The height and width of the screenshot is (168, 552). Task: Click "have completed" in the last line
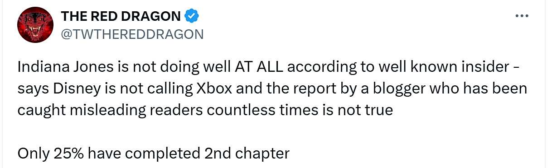143,154
